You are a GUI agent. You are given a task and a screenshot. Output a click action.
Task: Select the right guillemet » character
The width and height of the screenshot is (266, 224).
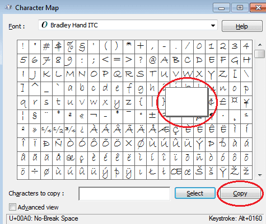coord(35,130)
